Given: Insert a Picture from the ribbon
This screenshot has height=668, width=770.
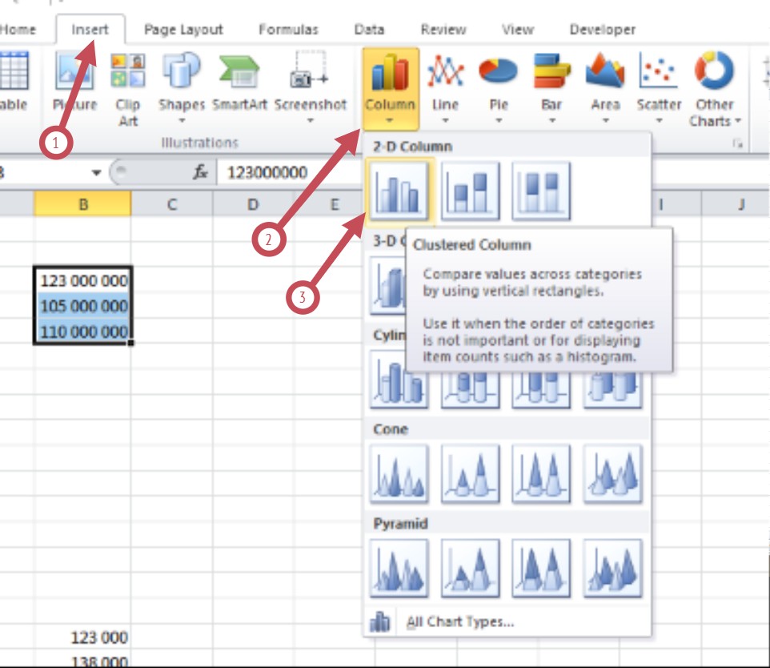Looking at the screenshot, I should (74, 83).
